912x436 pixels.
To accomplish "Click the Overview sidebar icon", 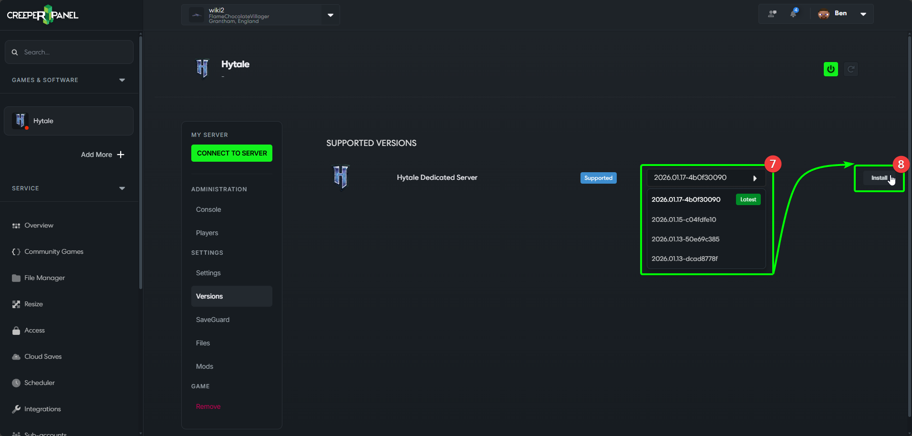I will pos(16,226).
